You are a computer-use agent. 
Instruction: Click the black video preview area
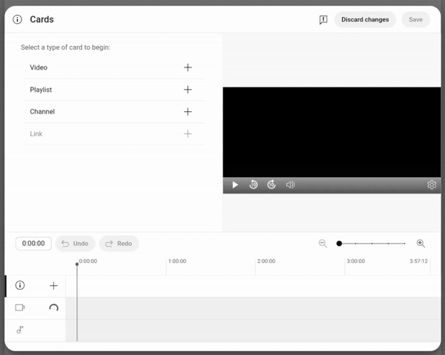tap(332, 132)
